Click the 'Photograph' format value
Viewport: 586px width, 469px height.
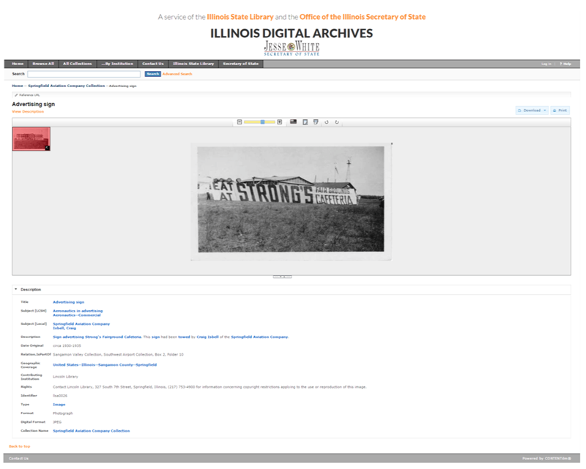click(63, 413)
